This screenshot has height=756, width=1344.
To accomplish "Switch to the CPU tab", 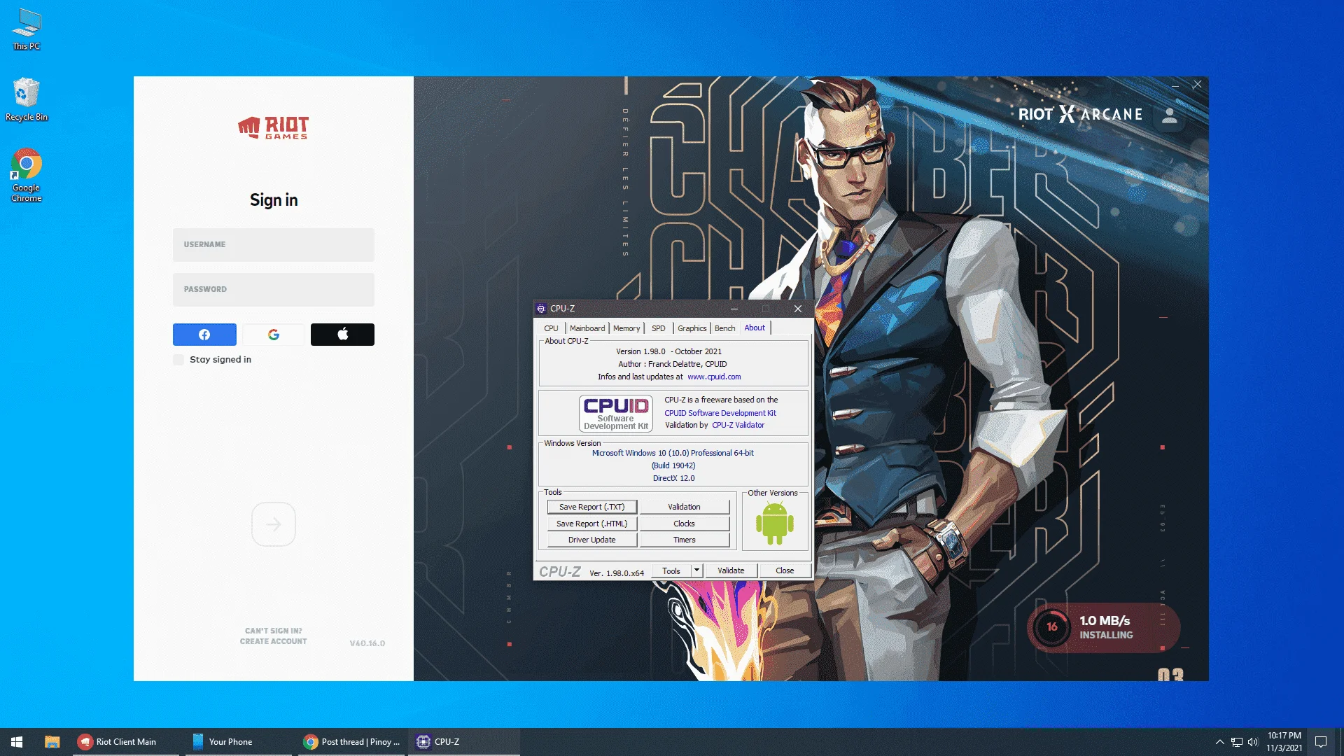I will click(x=552, y=328).
